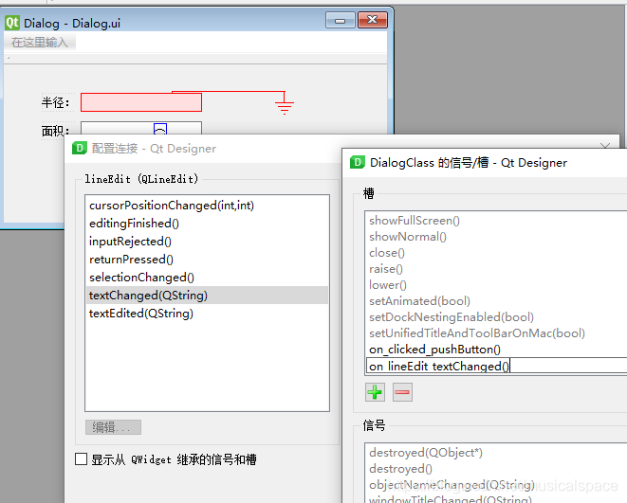The image size is (627, 503).
Task: Click the 编辑... button
Action: (113, 427)
